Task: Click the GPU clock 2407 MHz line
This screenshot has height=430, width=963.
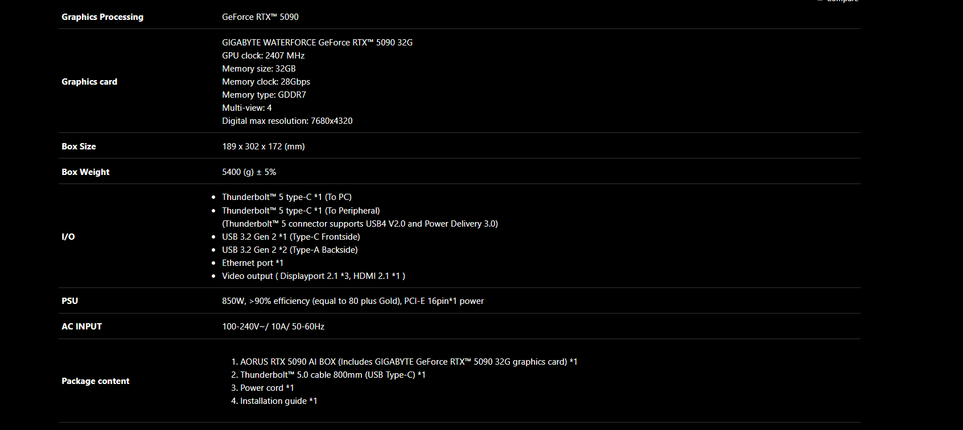Action: (263, 56)
